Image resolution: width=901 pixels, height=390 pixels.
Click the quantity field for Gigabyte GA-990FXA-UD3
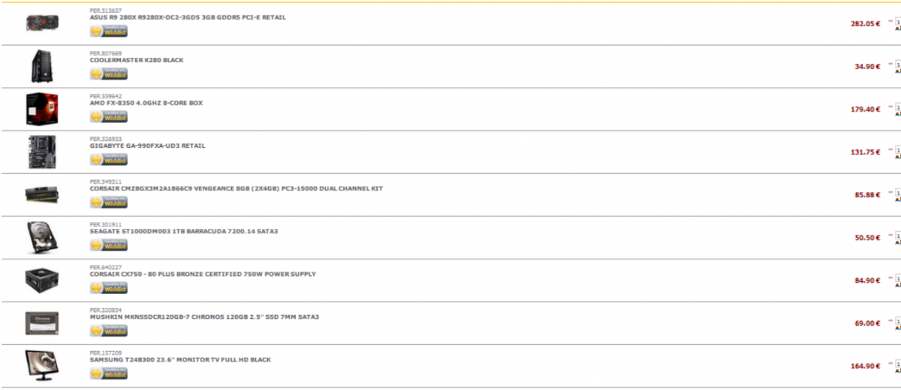click(898, 151)
